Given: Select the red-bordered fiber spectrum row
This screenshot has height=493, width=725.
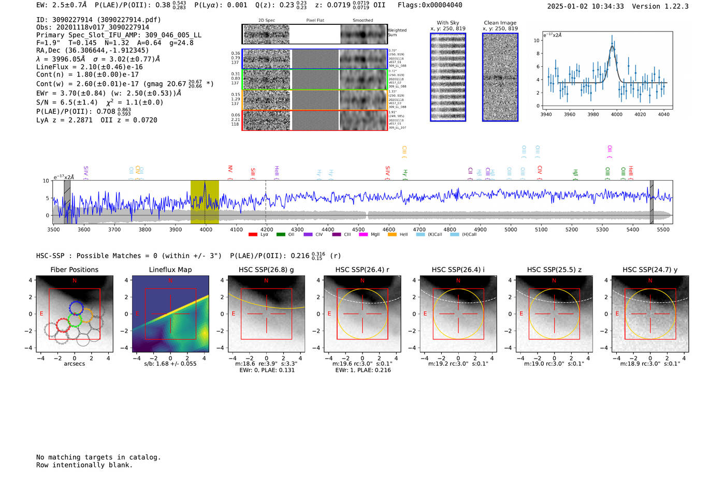Looking at the screenshot, I should pyautogui.click(x=314, y=121).
